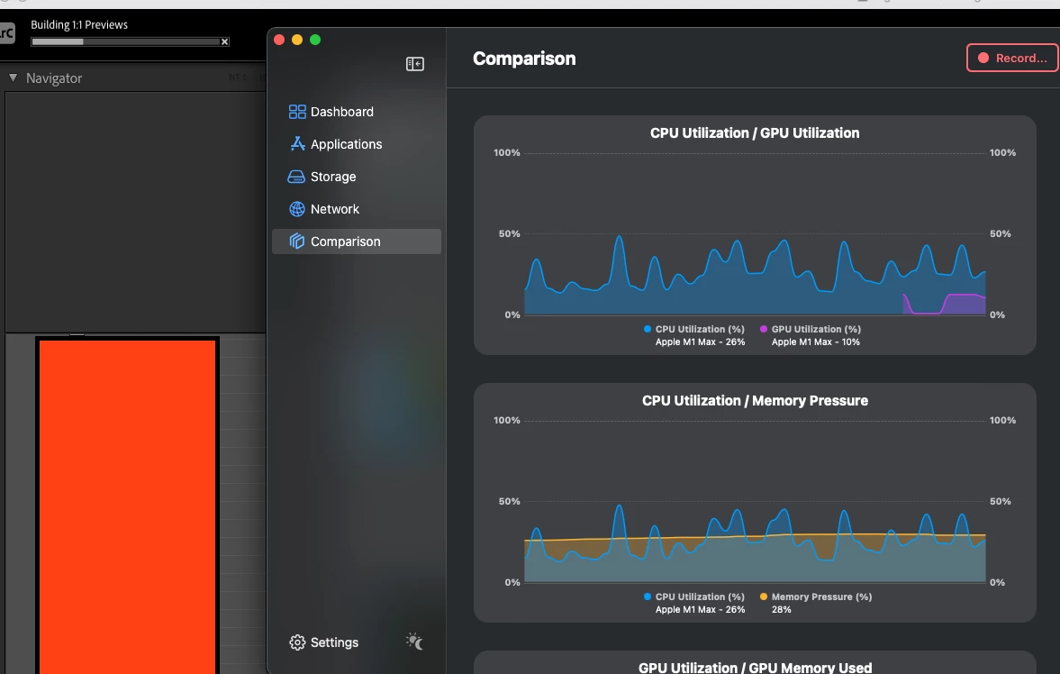The width and height of the screenshot is (1060, 674).
Task: Toggle the Memory Pressure (%) legend entry
Action: click(816, 597)
